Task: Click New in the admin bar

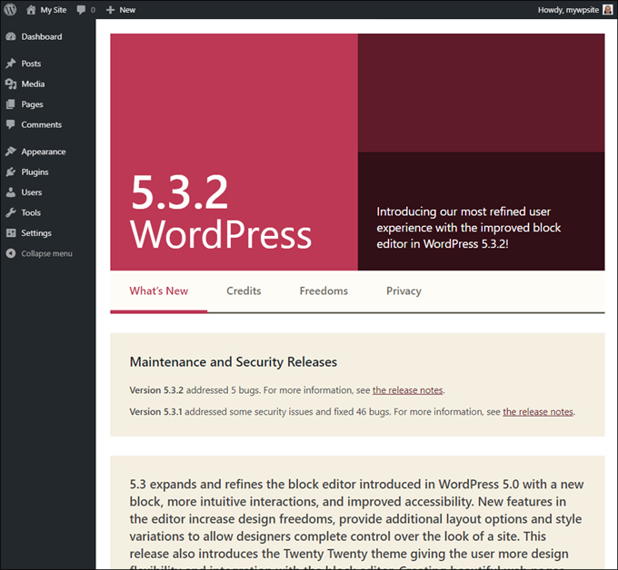Action: 127,10
